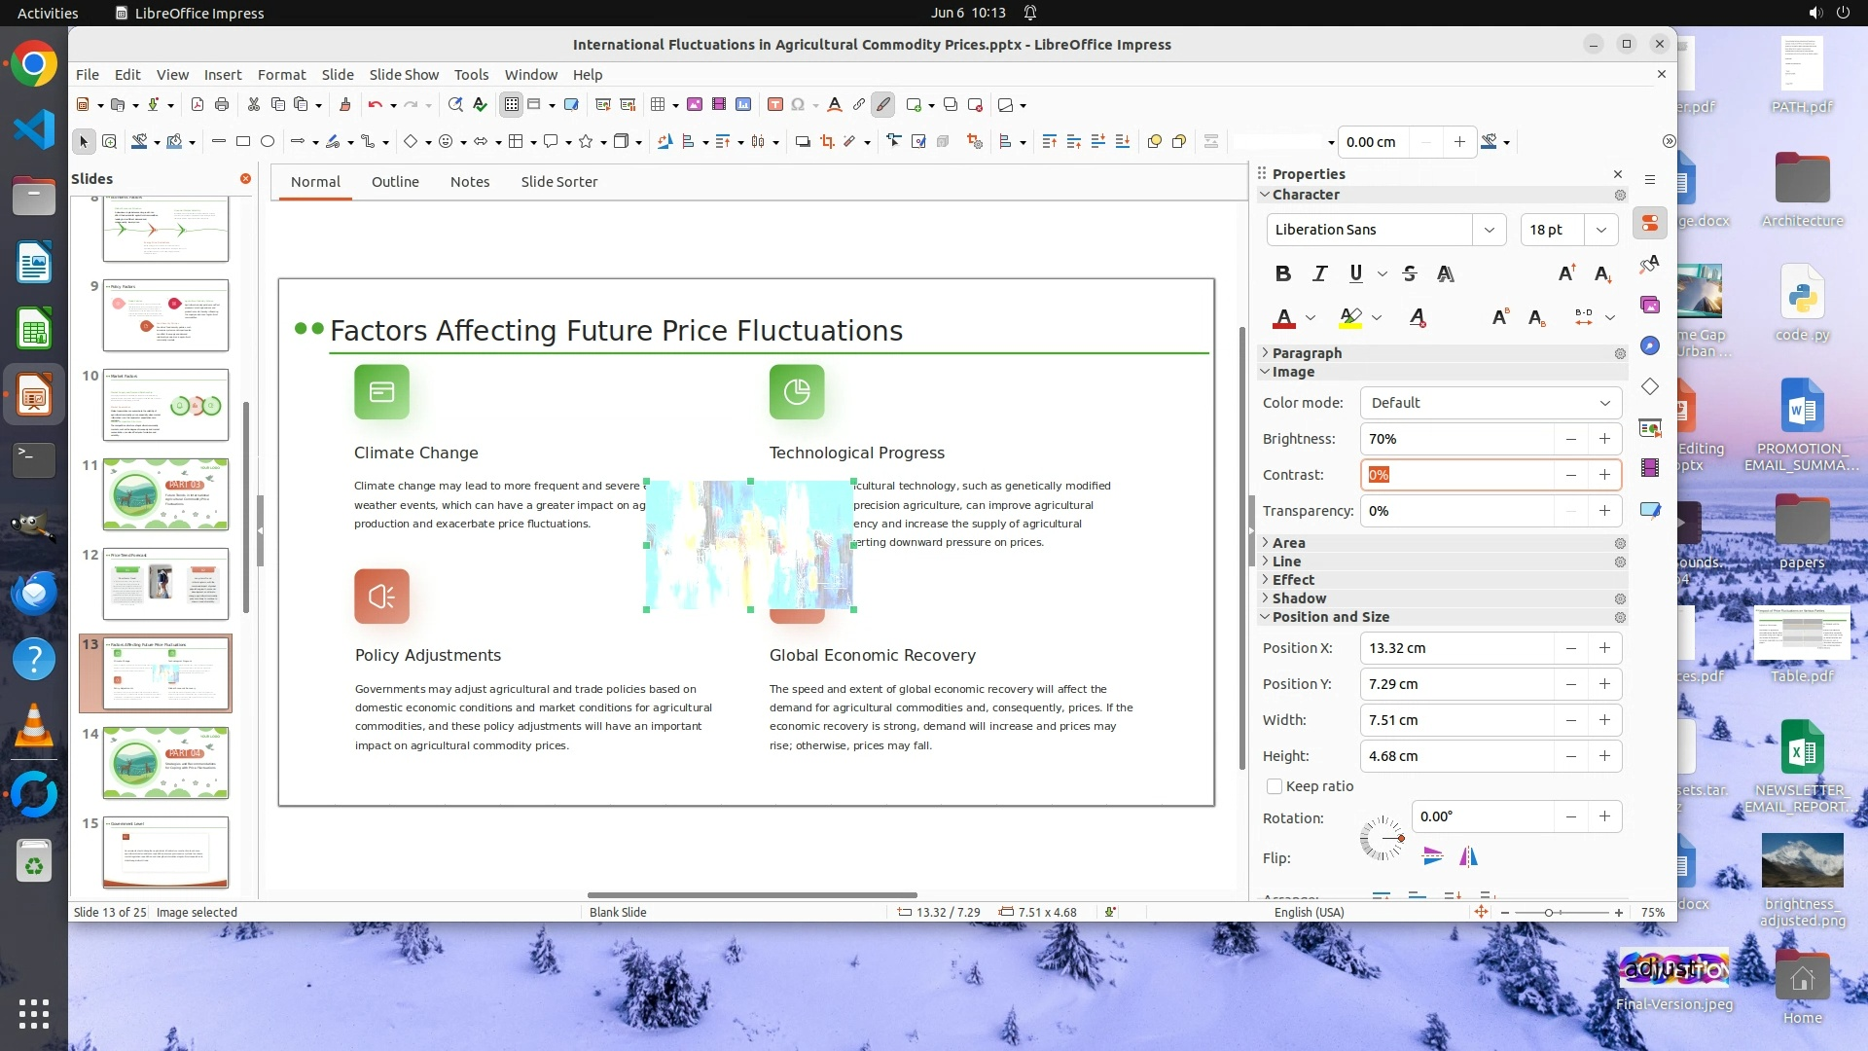This screenshot has height=1051, width=1868.
Task: Increase the Brightness value with plus
Action: 1604,439
